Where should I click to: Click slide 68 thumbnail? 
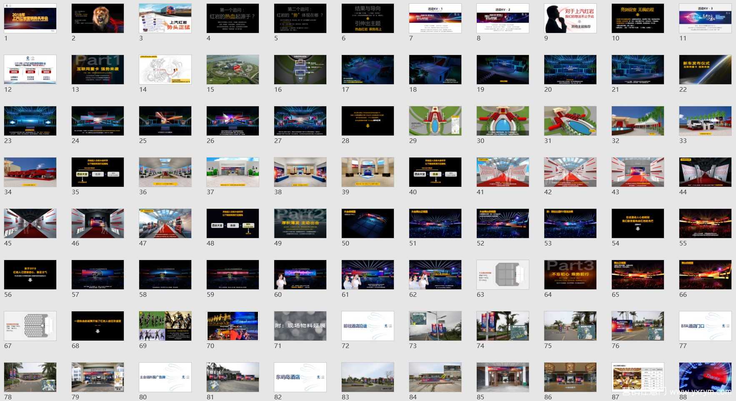point(98,326)
